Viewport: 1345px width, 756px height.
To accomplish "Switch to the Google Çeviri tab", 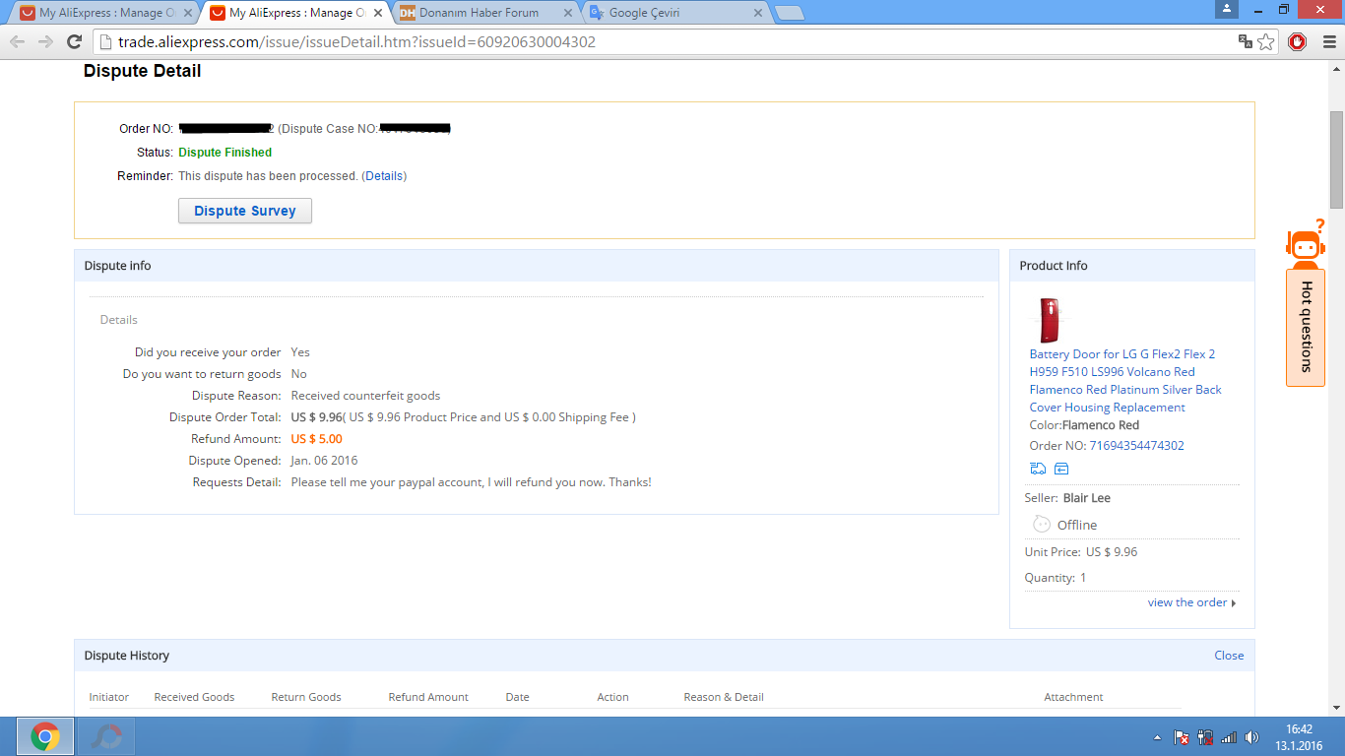I will 672,13.
